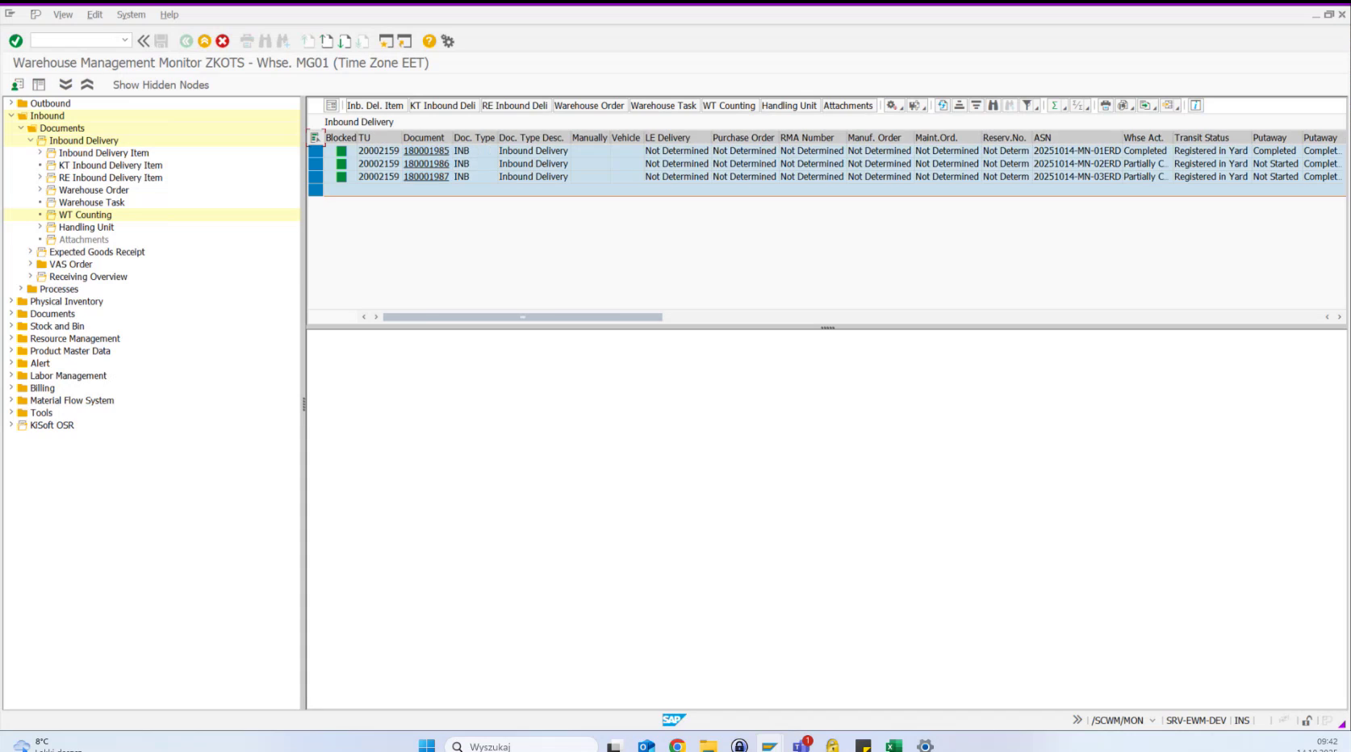Open the System menu

[131, 14]
